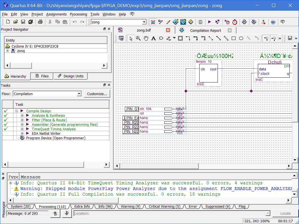Expand the Assembler task

tap(22, 125)
